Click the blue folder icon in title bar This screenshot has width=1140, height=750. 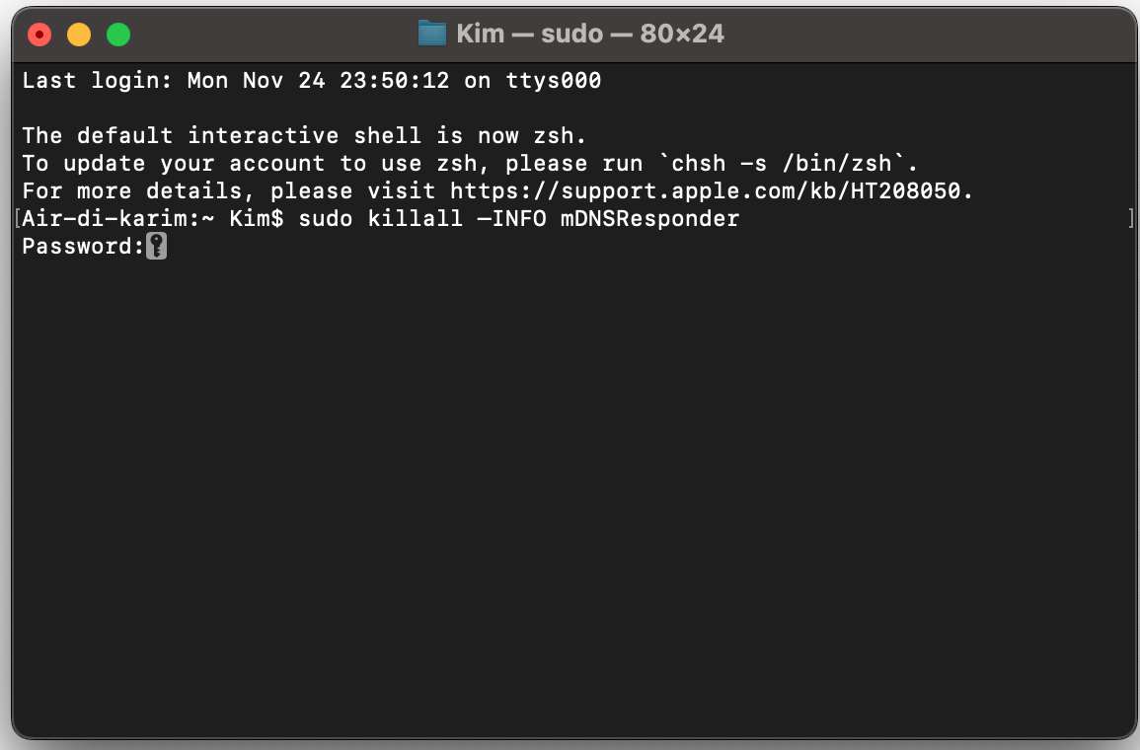point(432,34)
